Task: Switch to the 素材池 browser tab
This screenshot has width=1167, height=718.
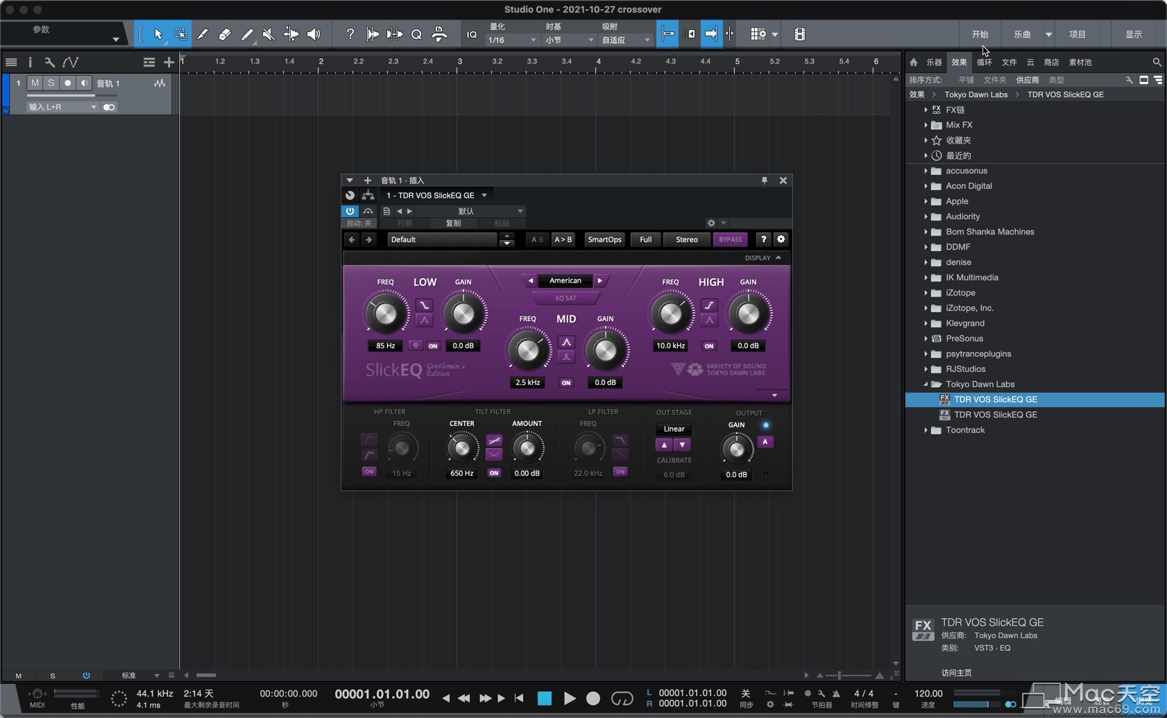Action: pyautogui.click(x=1080, y=62)
